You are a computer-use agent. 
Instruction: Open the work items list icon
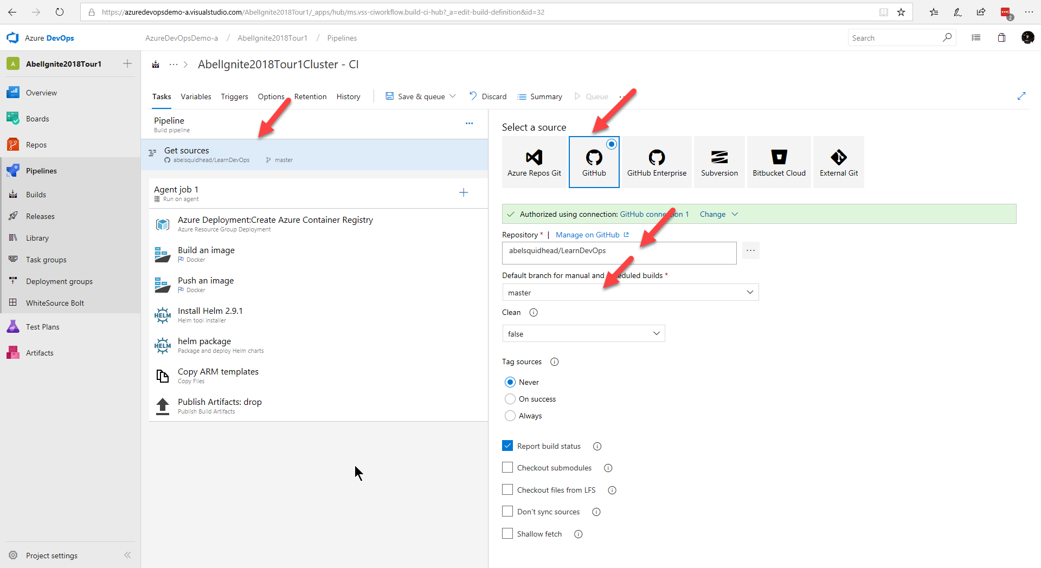click(x=976, y=37)
